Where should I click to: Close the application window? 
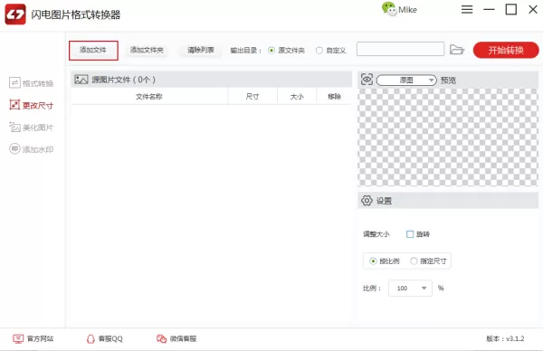[x=533, y=9]
